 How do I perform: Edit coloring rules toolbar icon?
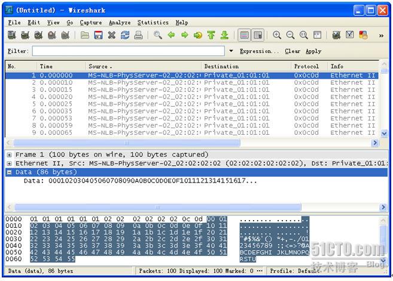(363, 35)
